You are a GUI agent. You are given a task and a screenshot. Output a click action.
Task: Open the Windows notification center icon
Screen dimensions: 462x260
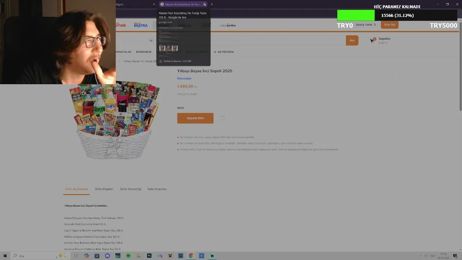455,256
